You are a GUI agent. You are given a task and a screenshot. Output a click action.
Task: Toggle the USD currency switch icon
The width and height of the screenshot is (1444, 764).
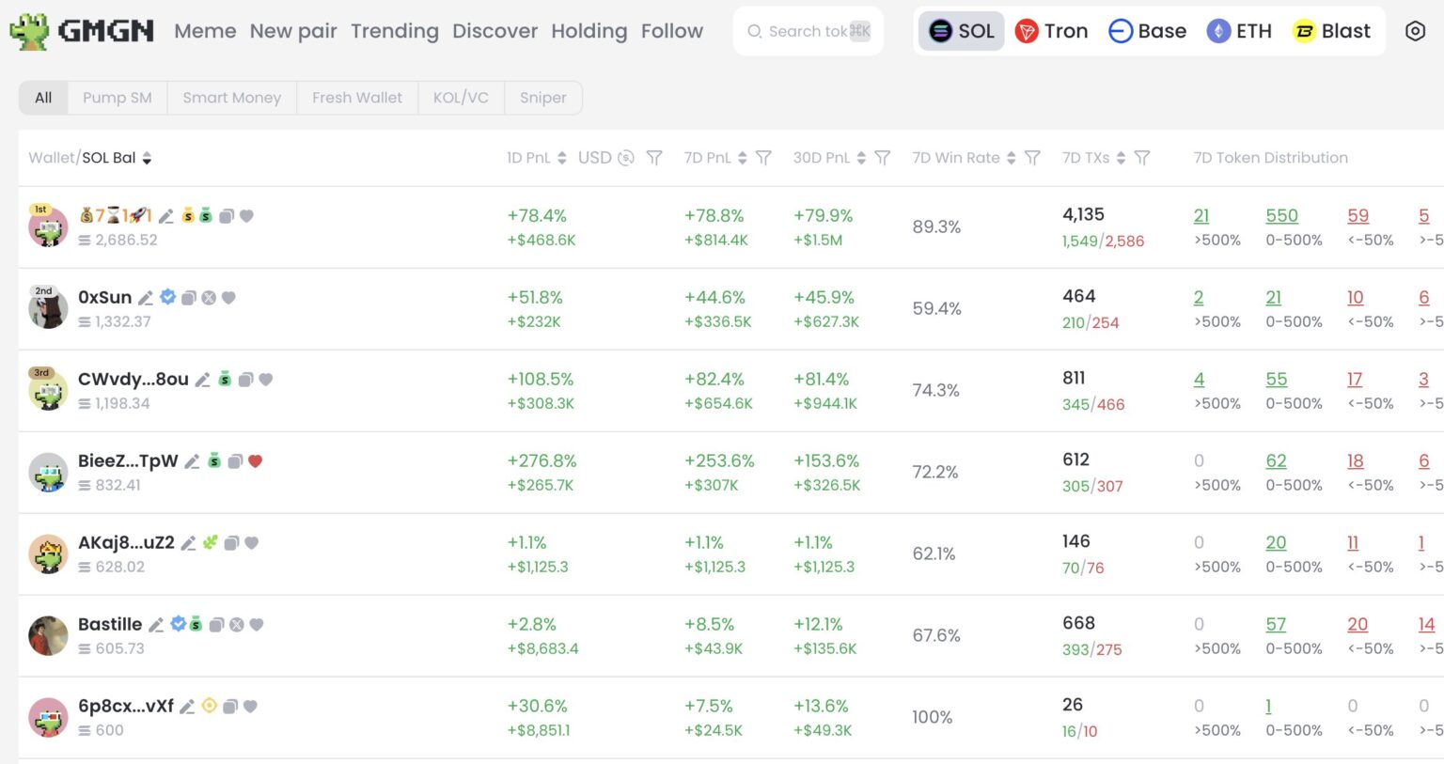(x=626, y=158)
